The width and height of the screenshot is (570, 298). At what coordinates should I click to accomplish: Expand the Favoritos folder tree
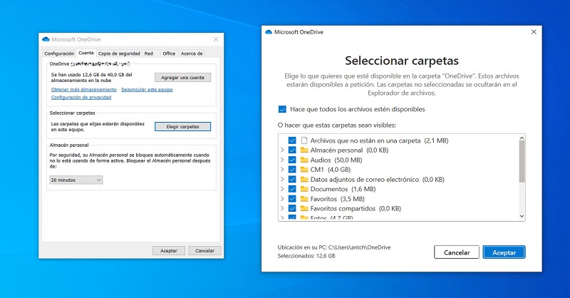point(282,199)
